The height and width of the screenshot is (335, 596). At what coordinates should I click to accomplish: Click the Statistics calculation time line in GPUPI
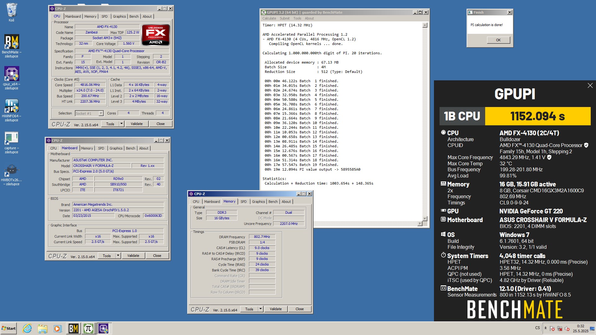(x=319, y=183)
